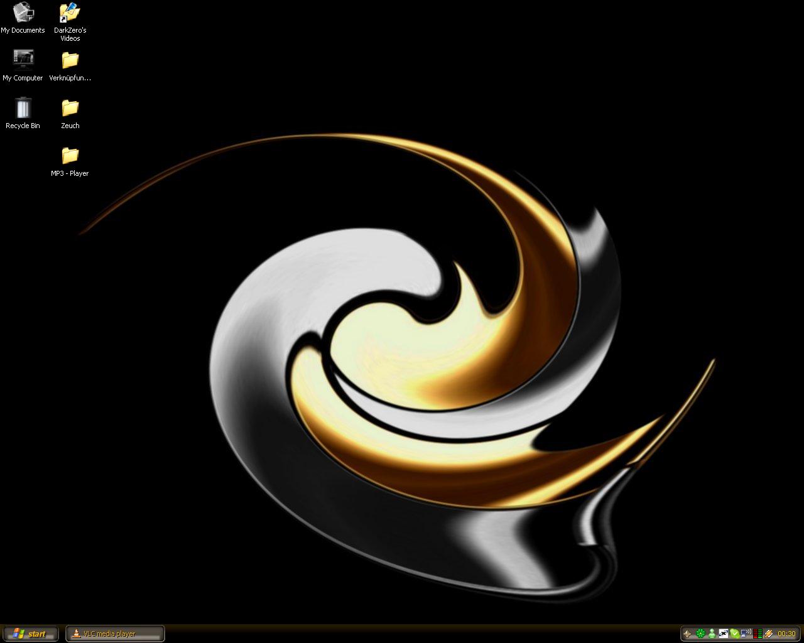Click the white sync arrows tray icon
The width and height of the screenshot is (804, 643).
click(x=724, y=634)
